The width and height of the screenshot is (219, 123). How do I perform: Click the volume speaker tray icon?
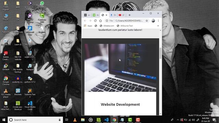click(x=193, y=120)
